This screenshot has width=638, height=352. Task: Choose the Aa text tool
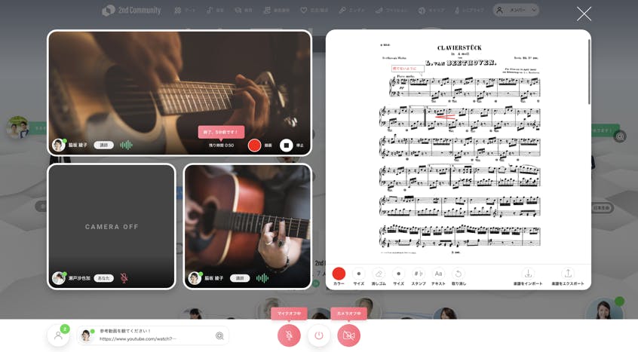pos(438,274)
